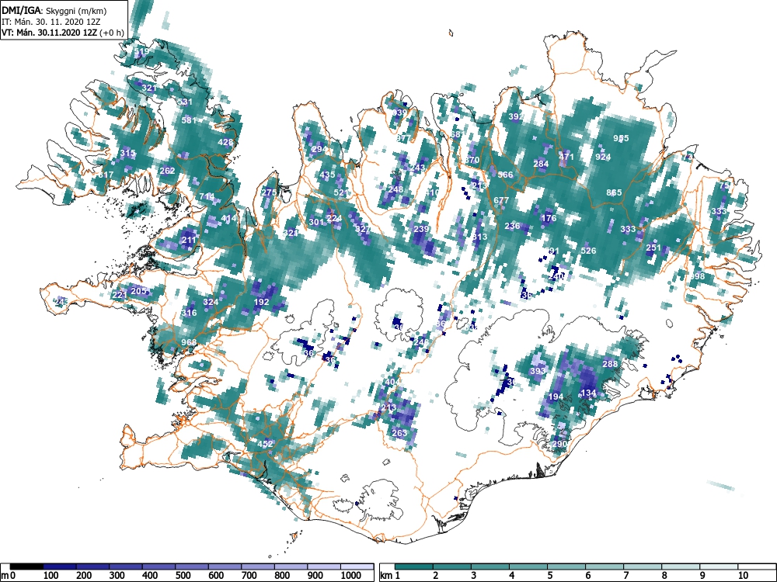
Task: Click the visibility value 955 on the map
Action: [x=621, y=138]
